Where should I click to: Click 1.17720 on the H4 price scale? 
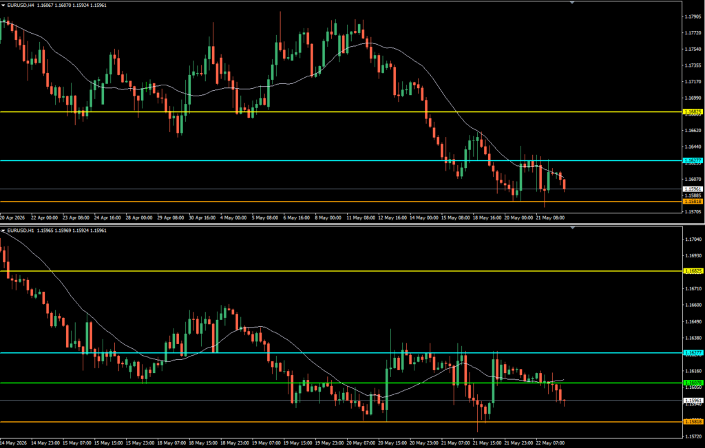[693, 33]
